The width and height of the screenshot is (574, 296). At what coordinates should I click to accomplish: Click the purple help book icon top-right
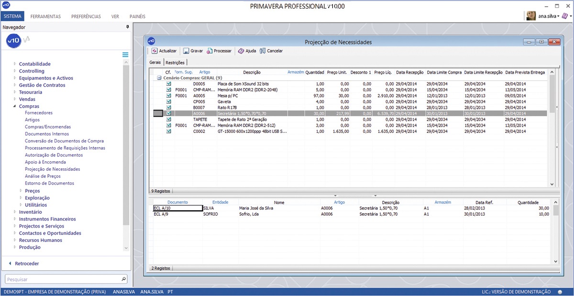click(565, 16)
